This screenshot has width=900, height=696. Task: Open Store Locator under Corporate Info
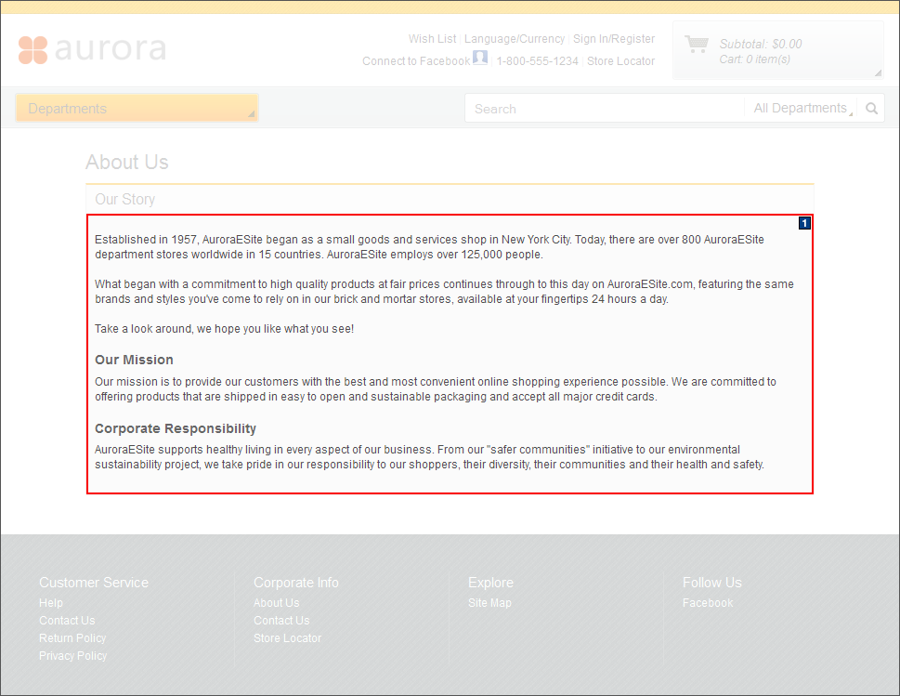[x=288, y=638]
